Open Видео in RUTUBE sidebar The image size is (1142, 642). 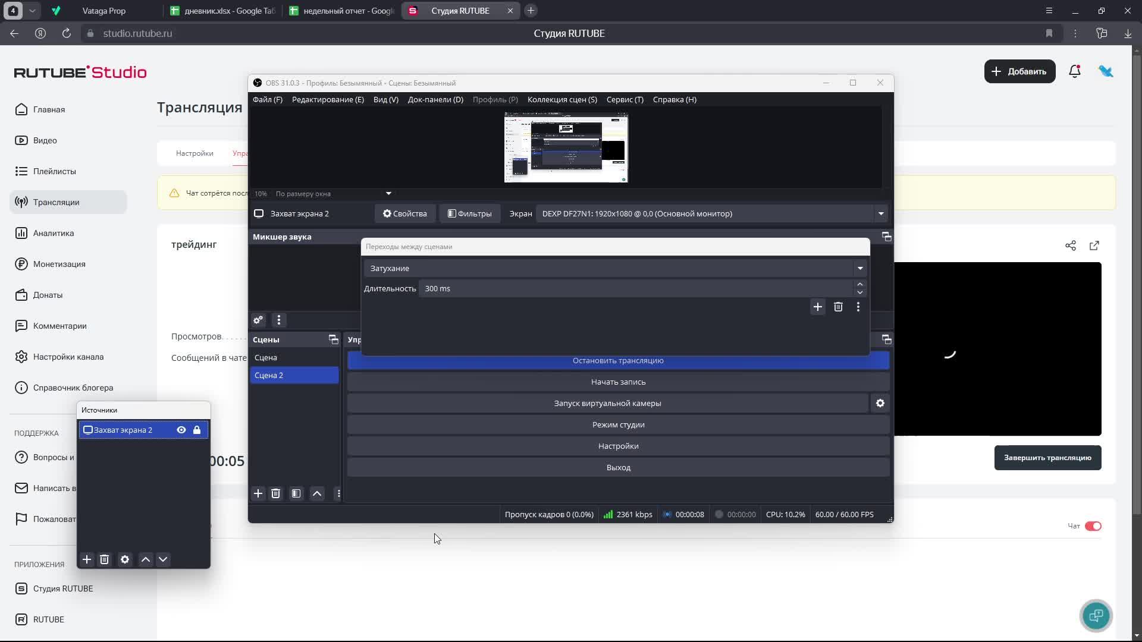[45, 140]
